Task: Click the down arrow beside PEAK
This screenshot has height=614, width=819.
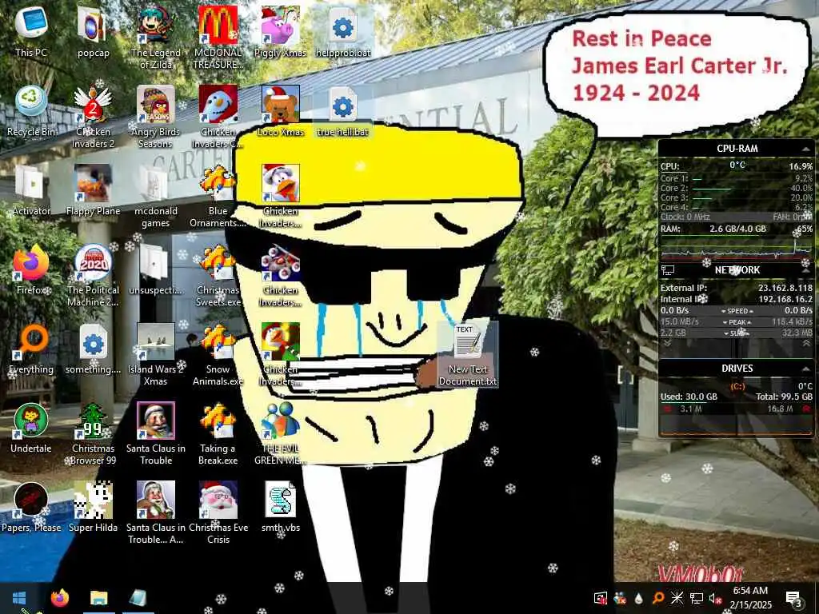Action: pos(725,323)
